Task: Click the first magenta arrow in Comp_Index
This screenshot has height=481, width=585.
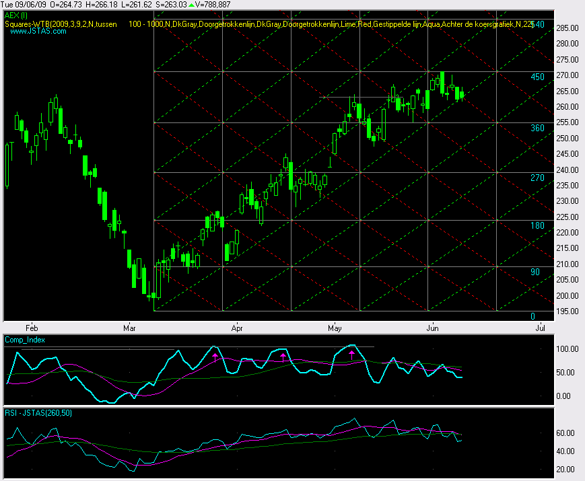Action: (215, 357)
